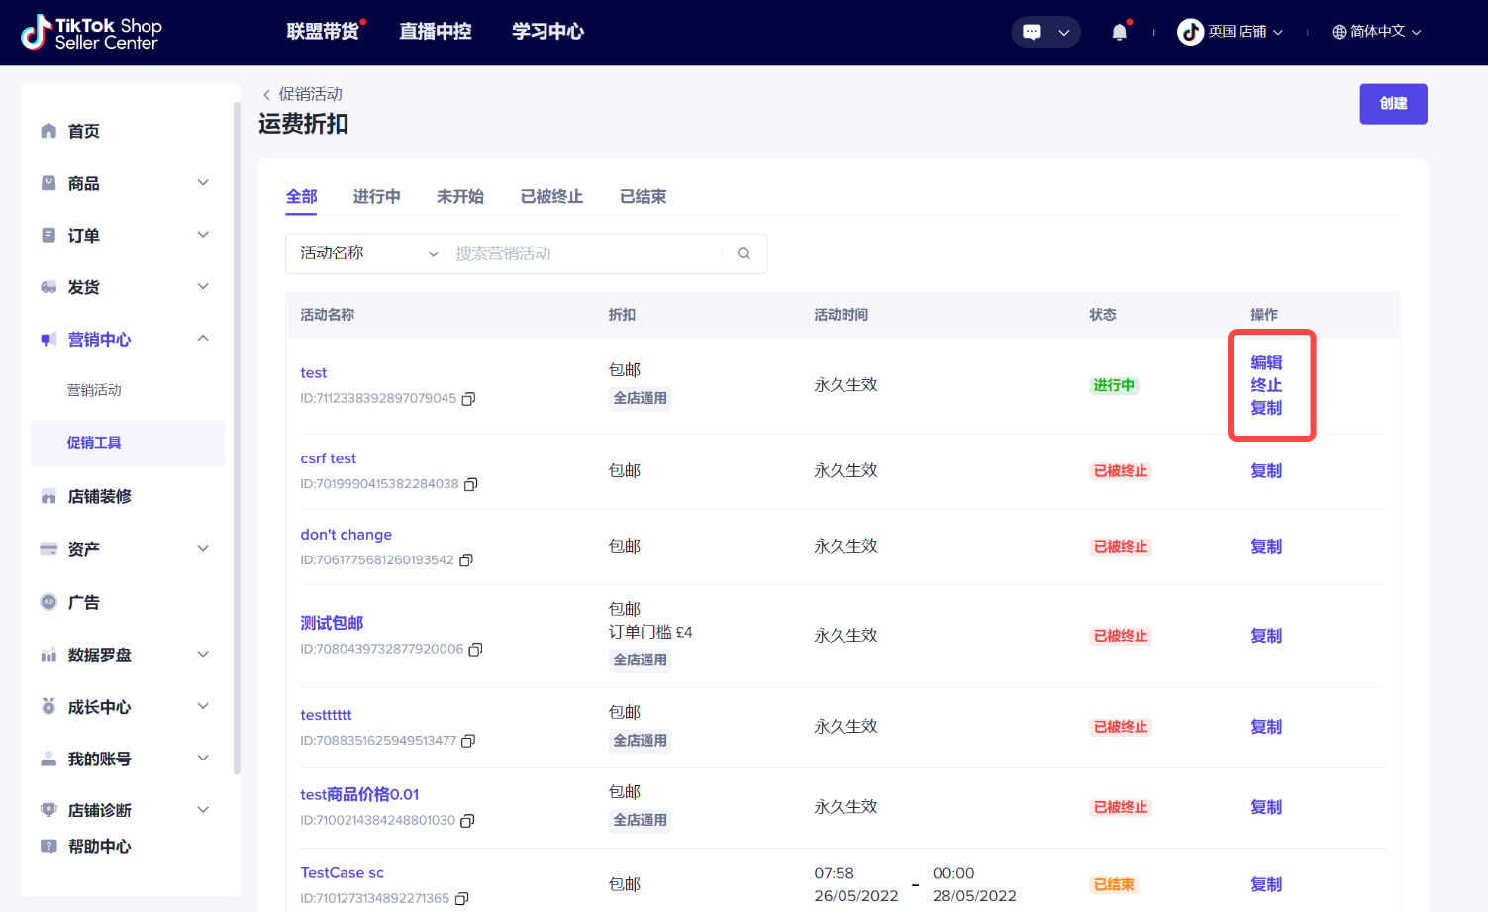
Task: Click the 店铺诊断 shield icon
Action: point(49,810)
